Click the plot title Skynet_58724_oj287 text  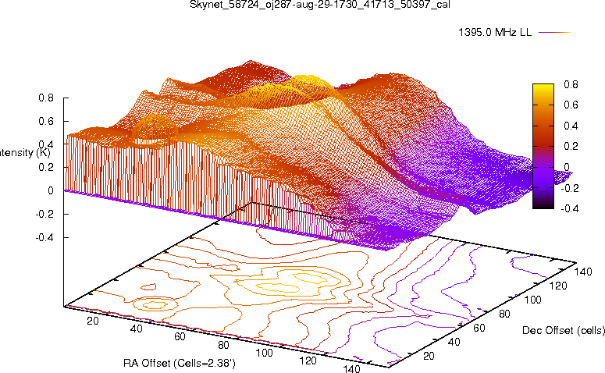click(x=320, y=5)
